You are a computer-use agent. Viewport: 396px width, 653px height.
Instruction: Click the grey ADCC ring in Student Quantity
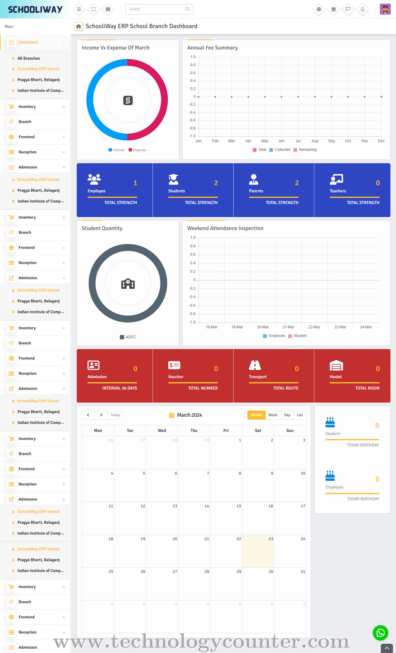(x=92, y=284)
